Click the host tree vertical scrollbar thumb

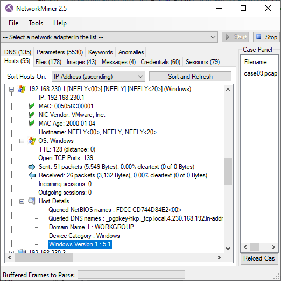[228, 172]
